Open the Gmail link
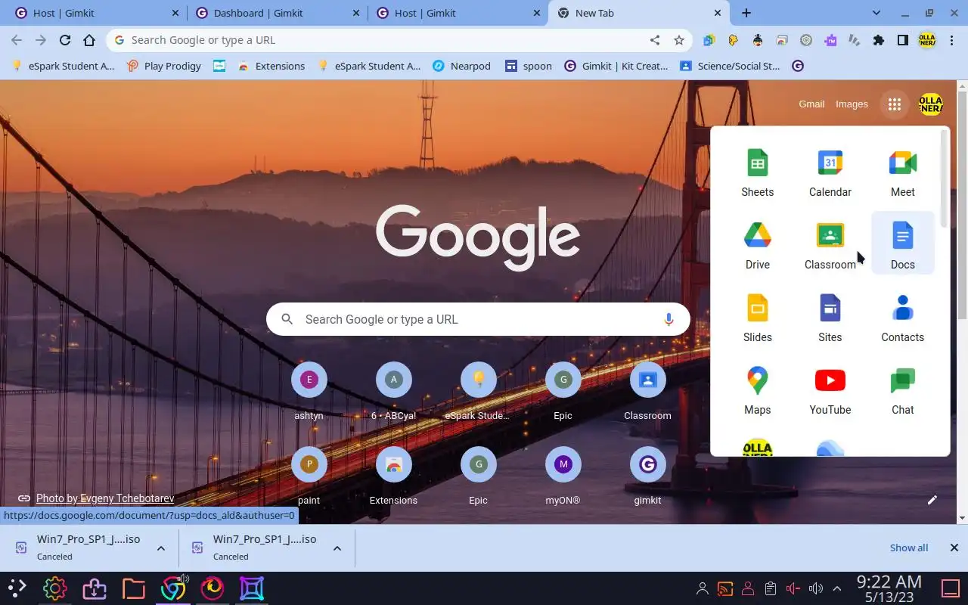This screenshot has height=605, width=968. click(x=811, y=104)
